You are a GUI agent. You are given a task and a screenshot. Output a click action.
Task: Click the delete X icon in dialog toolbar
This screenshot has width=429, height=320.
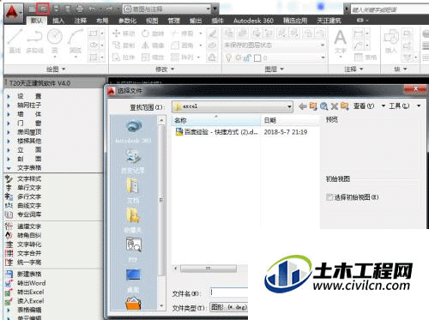tap(334, 106)
